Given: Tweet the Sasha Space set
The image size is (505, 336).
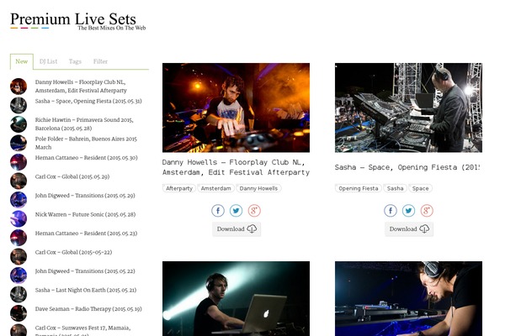Looking at the screenshot, I should coord(409,211).
